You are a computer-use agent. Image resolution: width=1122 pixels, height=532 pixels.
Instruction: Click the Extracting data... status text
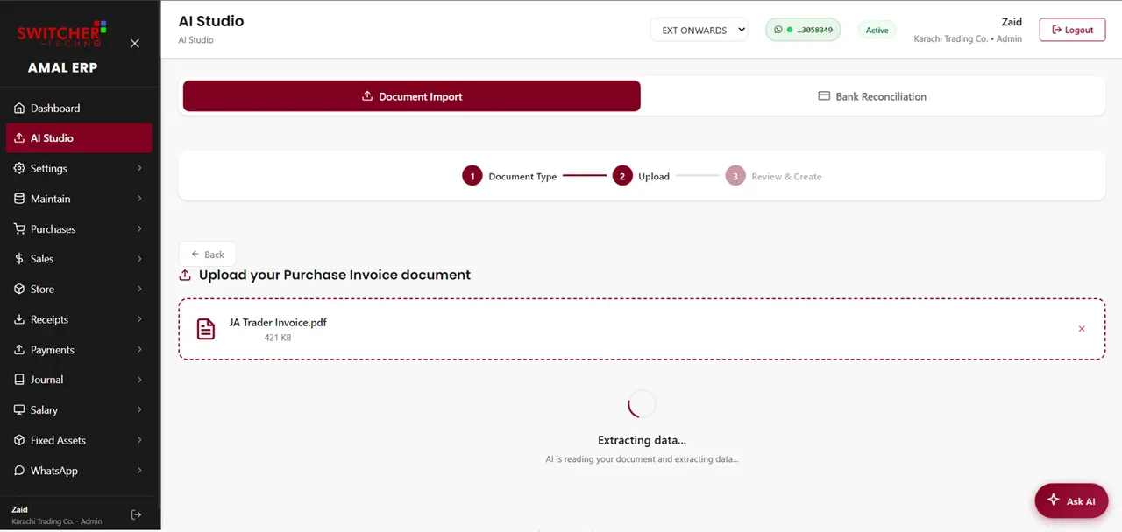click(642, 440)
